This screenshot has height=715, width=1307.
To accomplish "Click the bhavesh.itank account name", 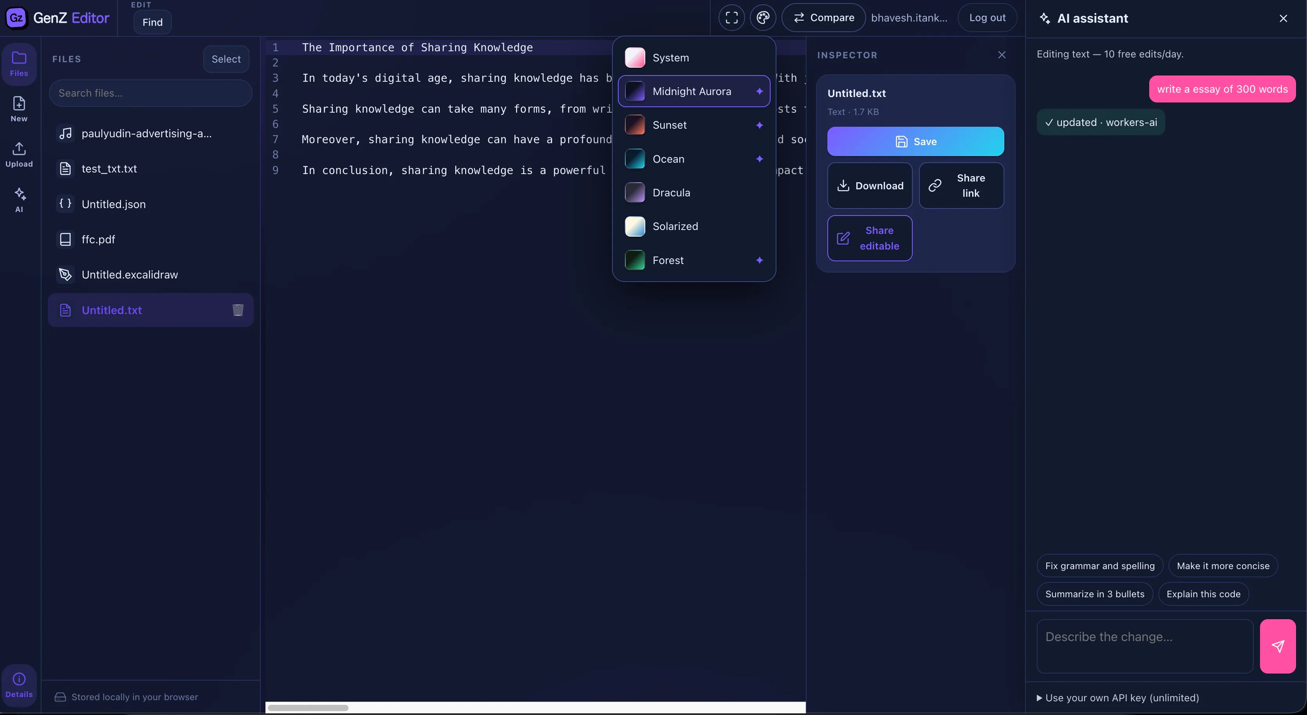I will 909,18.
